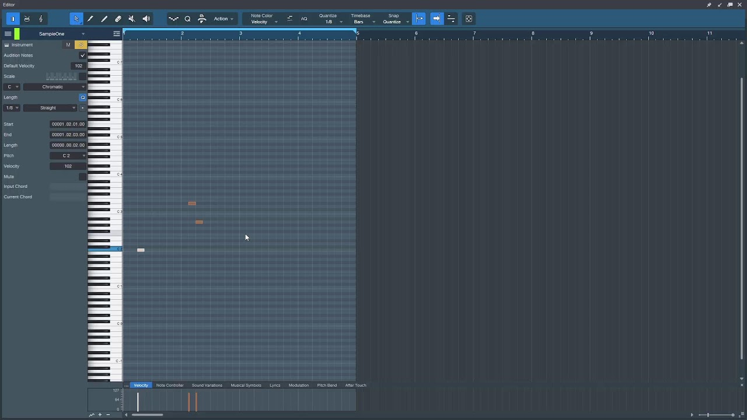Open the Lyrics tab
The width and height of the screenshot is (747, 420).
tap(275, 385)
